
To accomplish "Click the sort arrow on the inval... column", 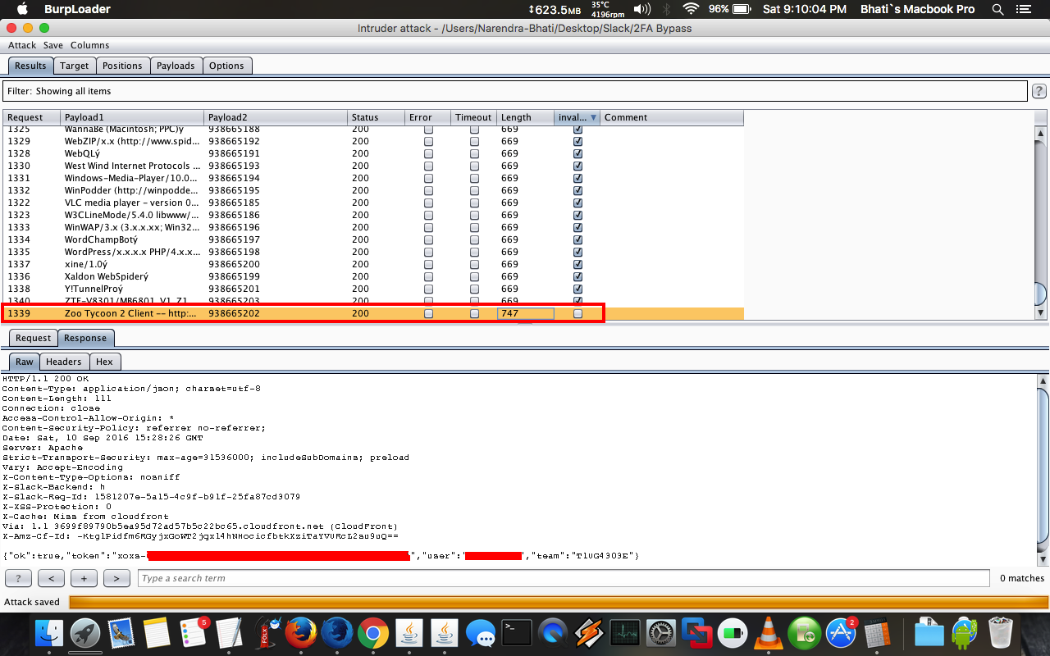I will point(594,117).
